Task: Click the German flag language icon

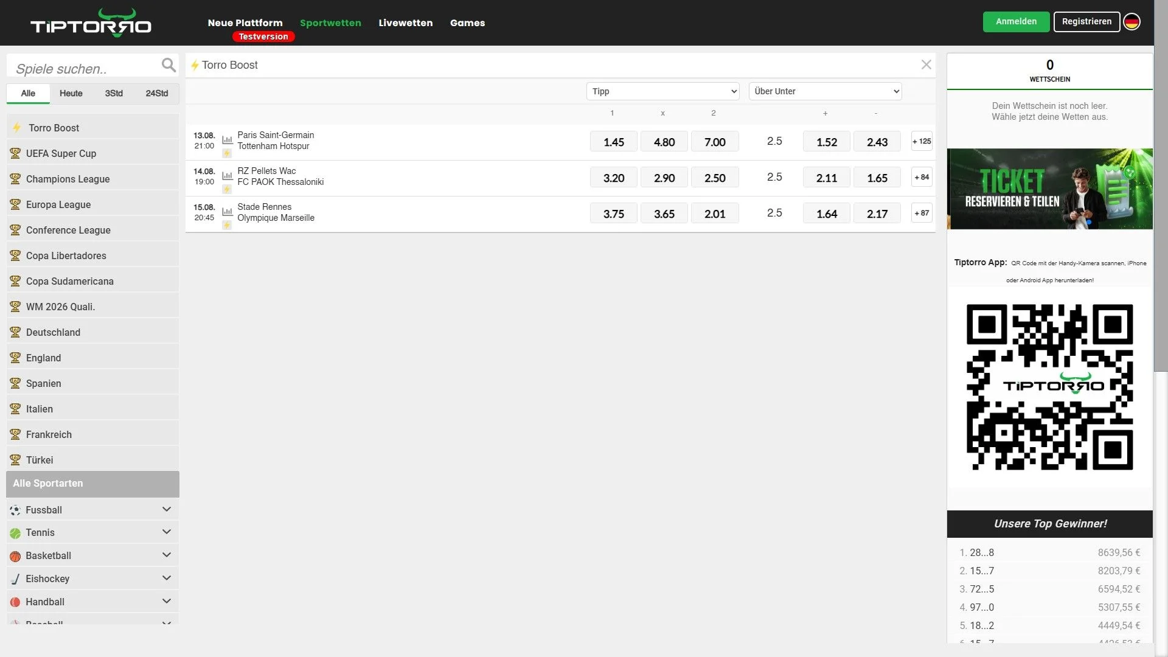Action: (x=1131, y=22)
